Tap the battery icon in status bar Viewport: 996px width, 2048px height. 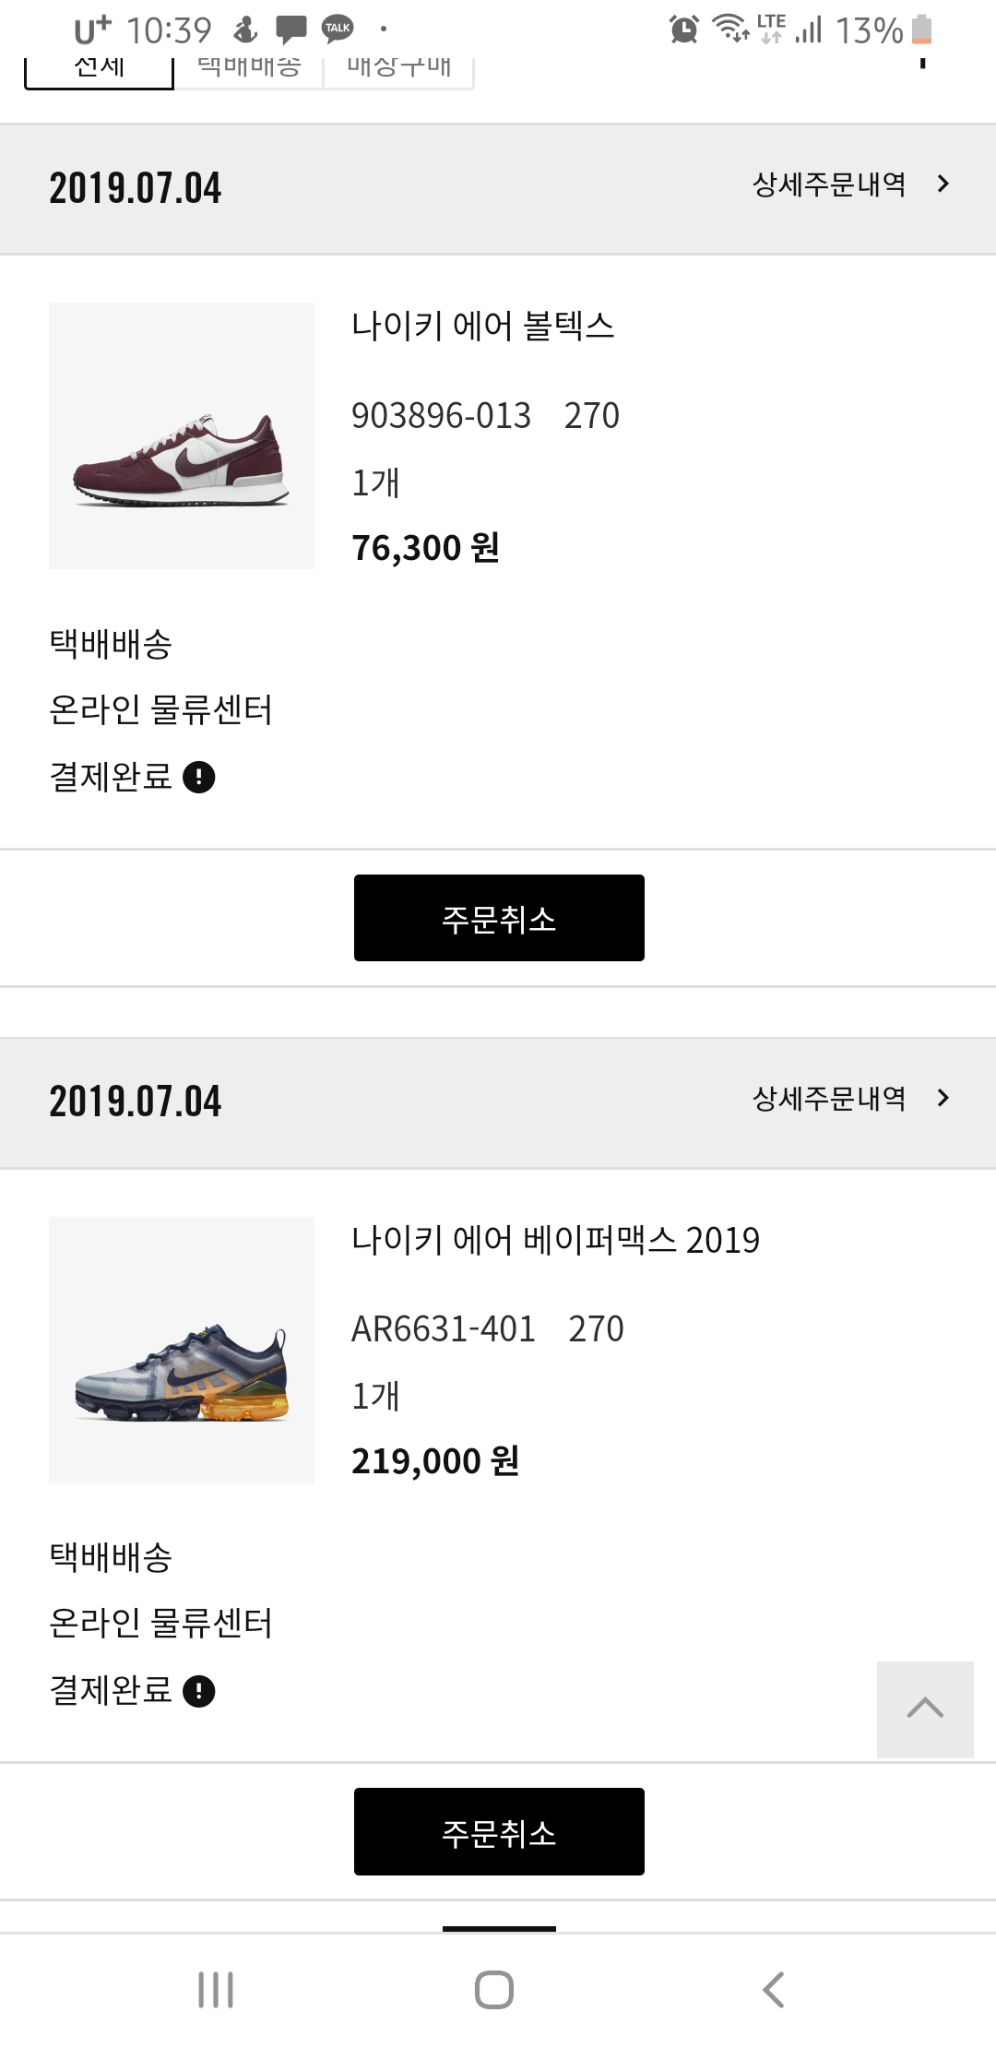[921, 30]
